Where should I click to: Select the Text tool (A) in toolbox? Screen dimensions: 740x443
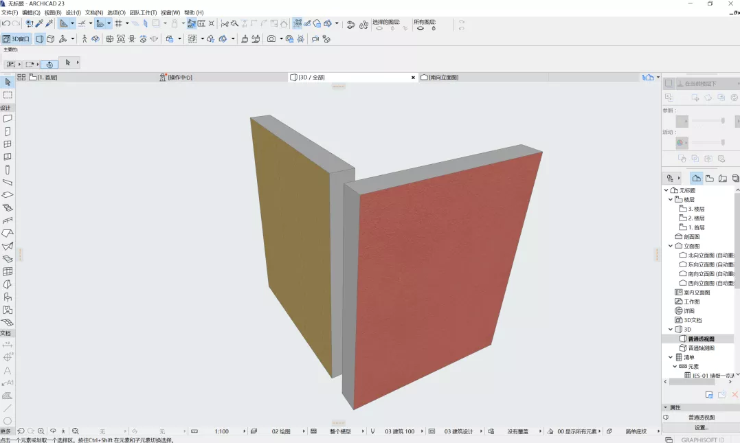tap(8, 370)
